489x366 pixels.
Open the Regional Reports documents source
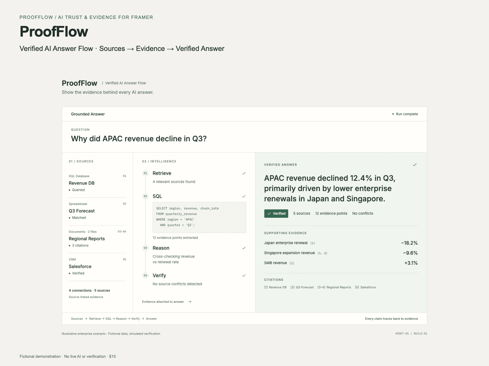click(x=97, y=239)
